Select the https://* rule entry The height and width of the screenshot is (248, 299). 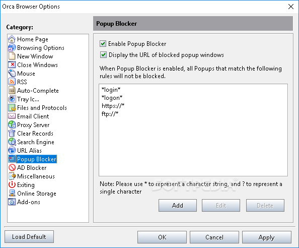click(113, 105)
